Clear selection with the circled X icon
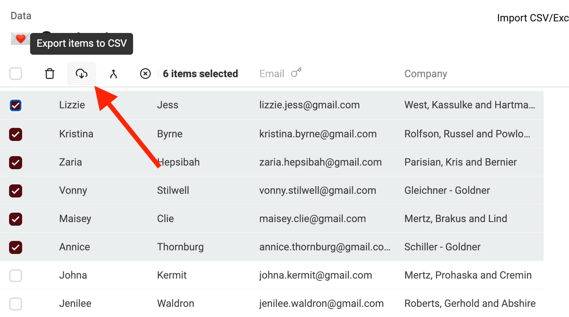 (x=145, y=74)
